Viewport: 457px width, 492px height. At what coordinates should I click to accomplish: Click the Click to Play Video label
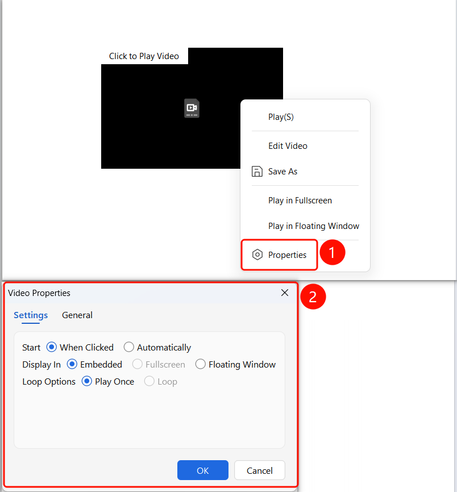tap(144, 56)
